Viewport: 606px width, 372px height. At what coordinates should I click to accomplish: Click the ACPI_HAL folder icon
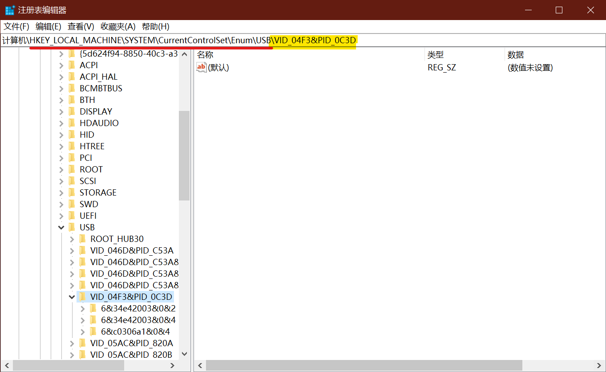[72, 77]
